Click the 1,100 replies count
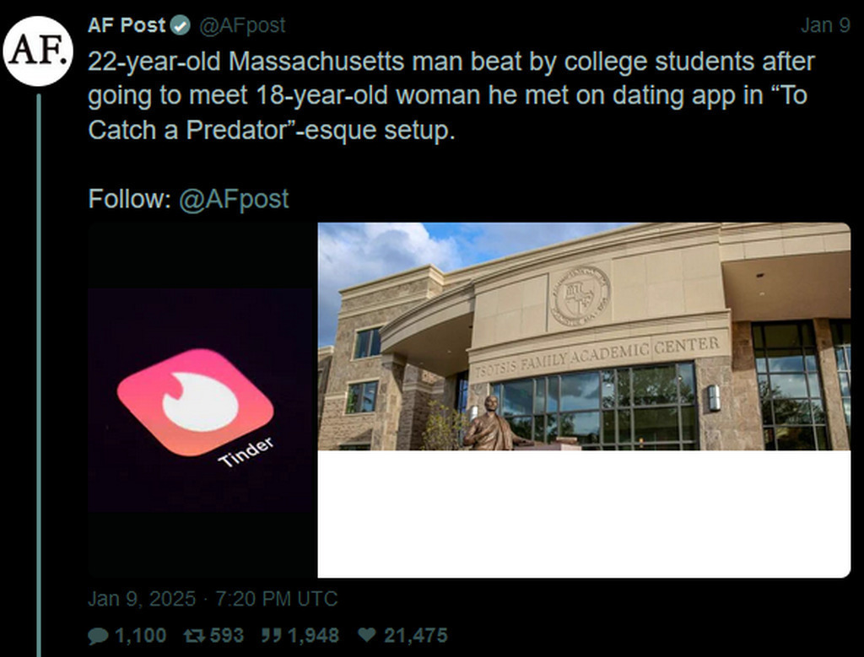864x657 pixels. [140, 635]
